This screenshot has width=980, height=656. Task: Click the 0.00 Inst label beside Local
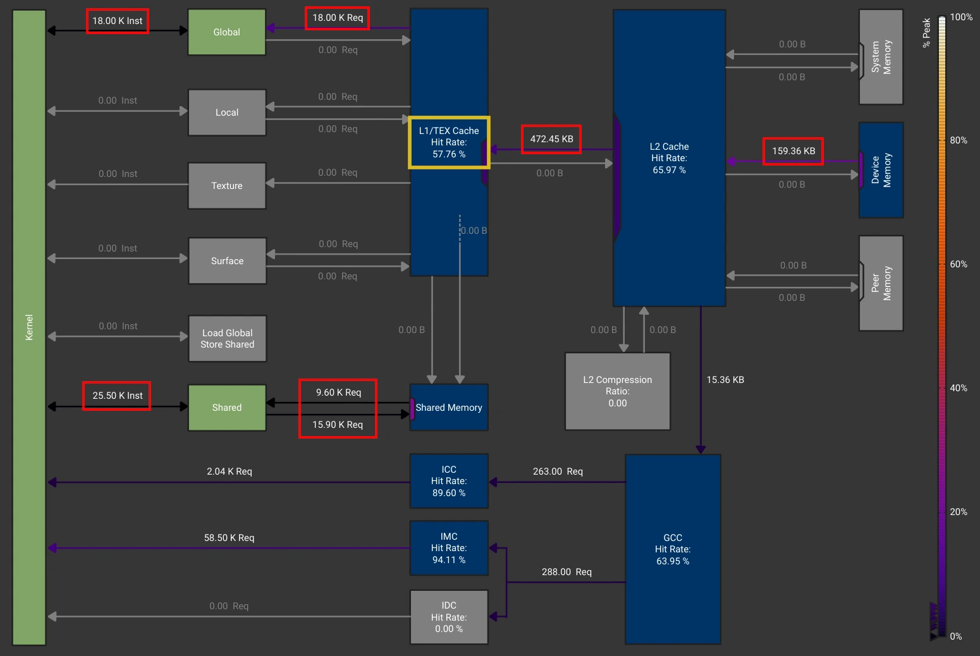[x=118, y=100]
